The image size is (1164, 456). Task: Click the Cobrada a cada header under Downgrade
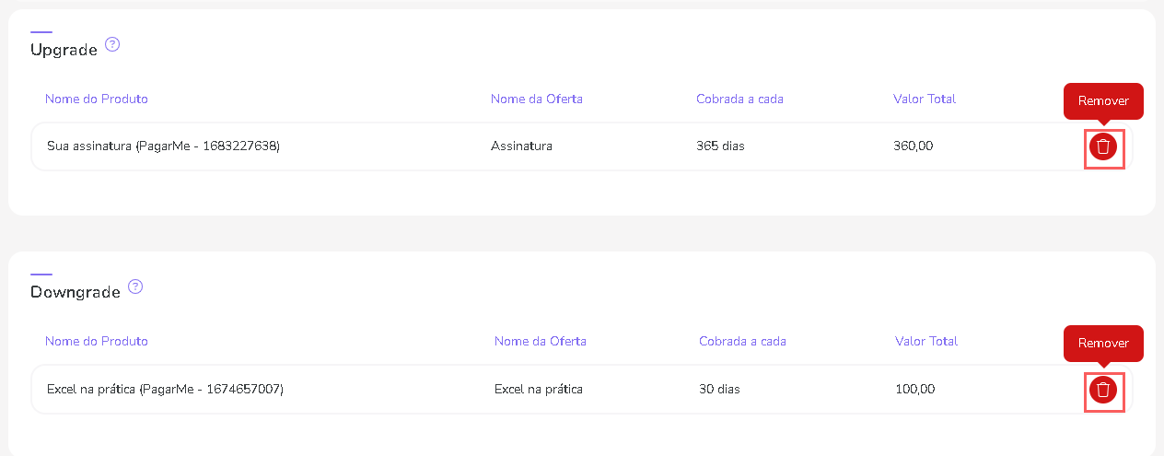pos(742,341)
